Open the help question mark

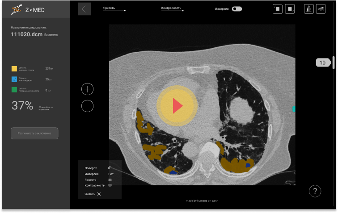pyautogui.click(x=315, y=191)
